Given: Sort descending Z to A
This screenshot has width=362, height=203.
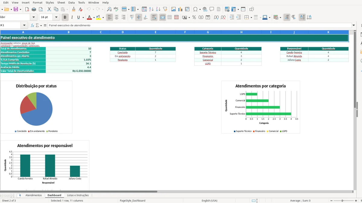Looking at the screenshot, I should 158,9.
